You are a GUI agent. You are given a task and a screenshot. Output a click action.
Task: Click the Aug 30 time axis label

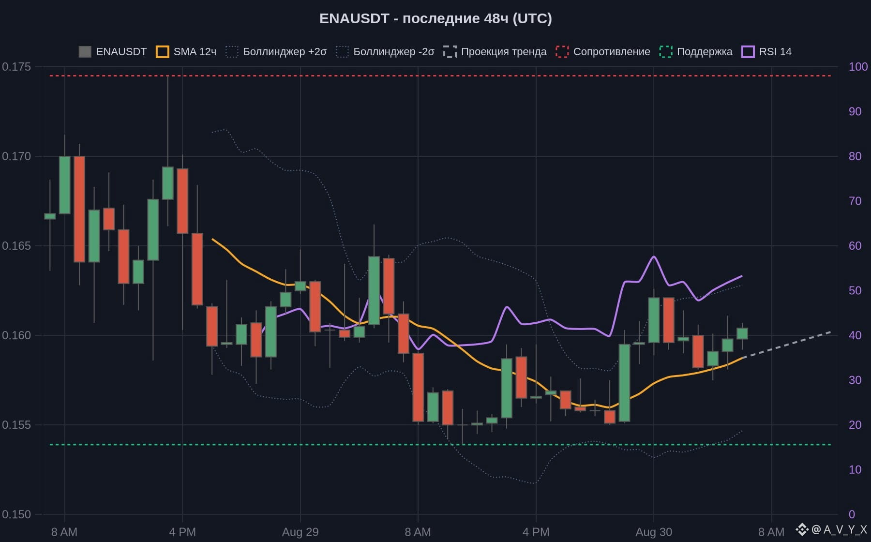point(654,532)
